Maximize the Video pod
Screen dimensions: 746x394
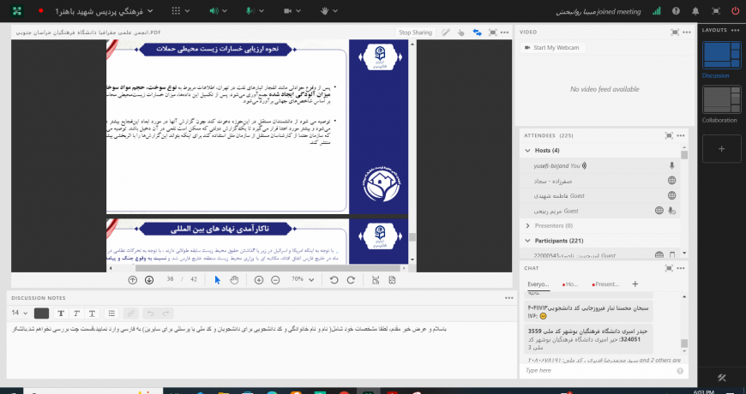[675, 33]
